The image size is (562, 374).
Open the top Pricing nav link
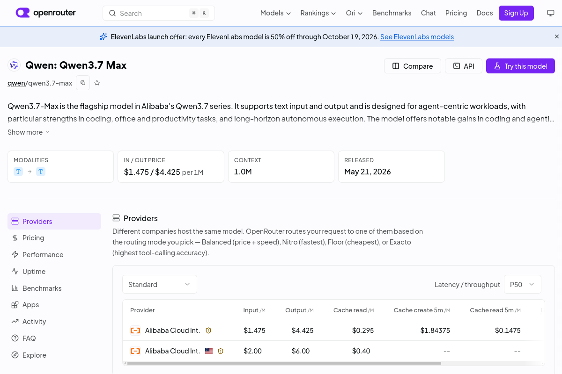[456, 13]
